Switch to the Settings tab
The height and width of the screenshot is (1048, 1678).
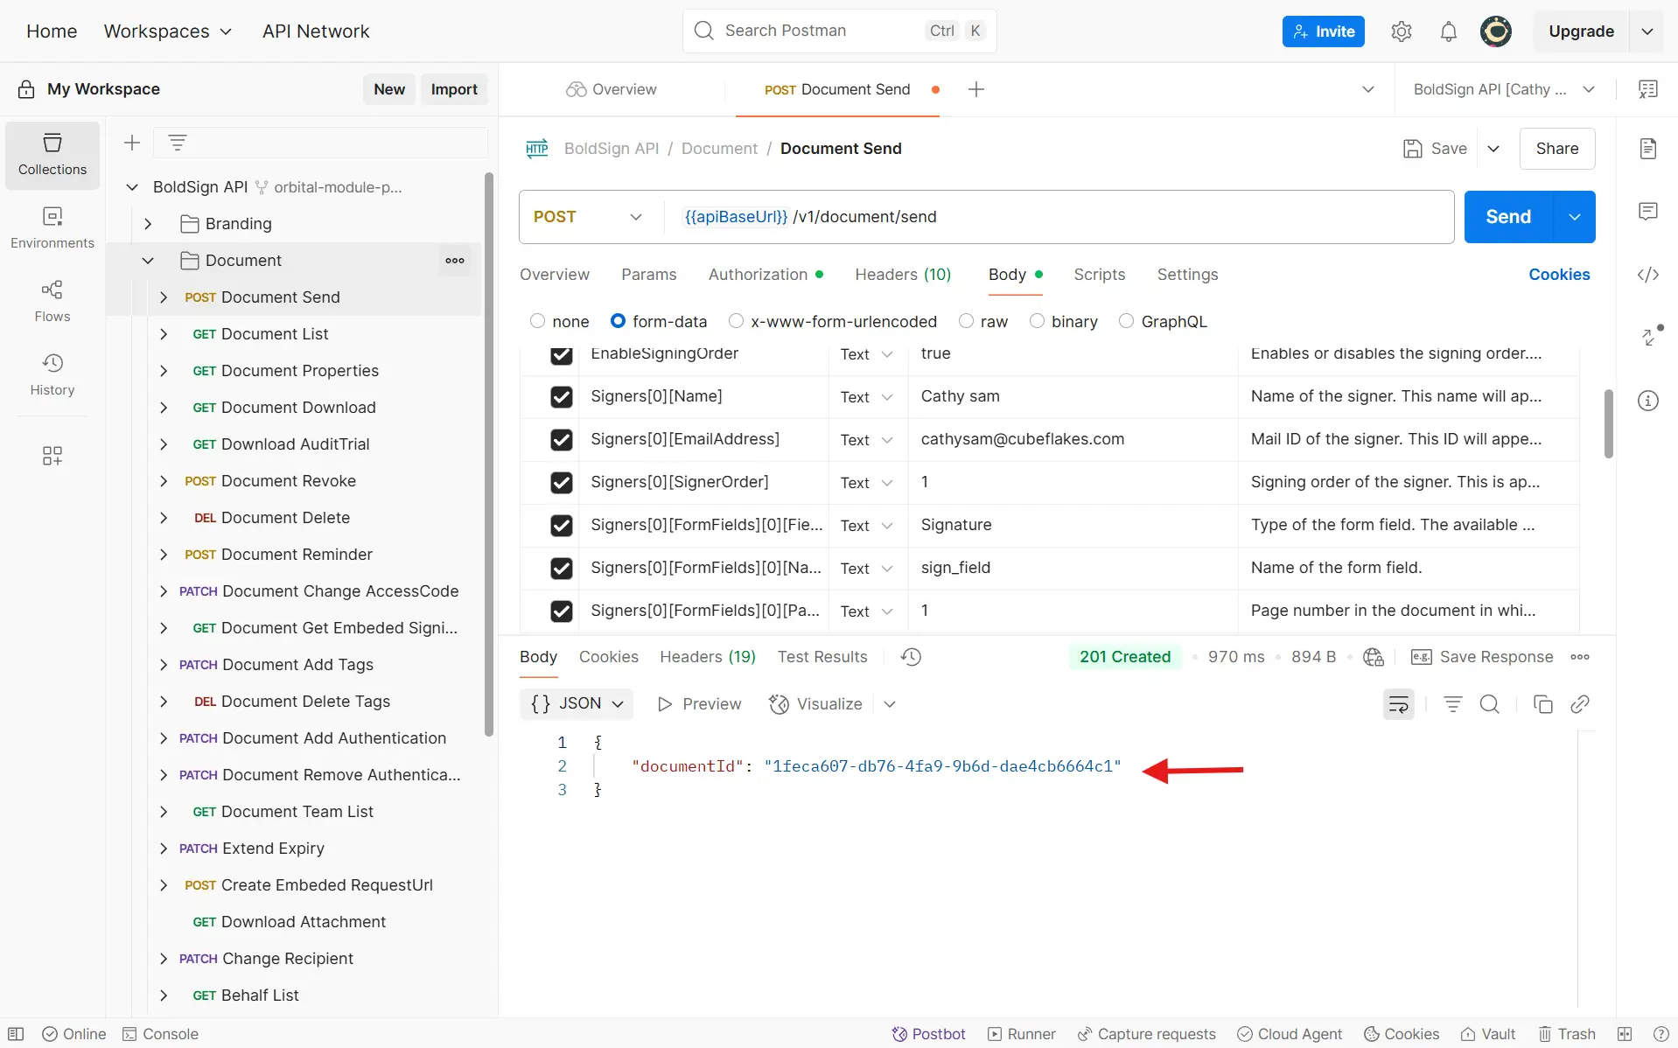[1187, 275]
